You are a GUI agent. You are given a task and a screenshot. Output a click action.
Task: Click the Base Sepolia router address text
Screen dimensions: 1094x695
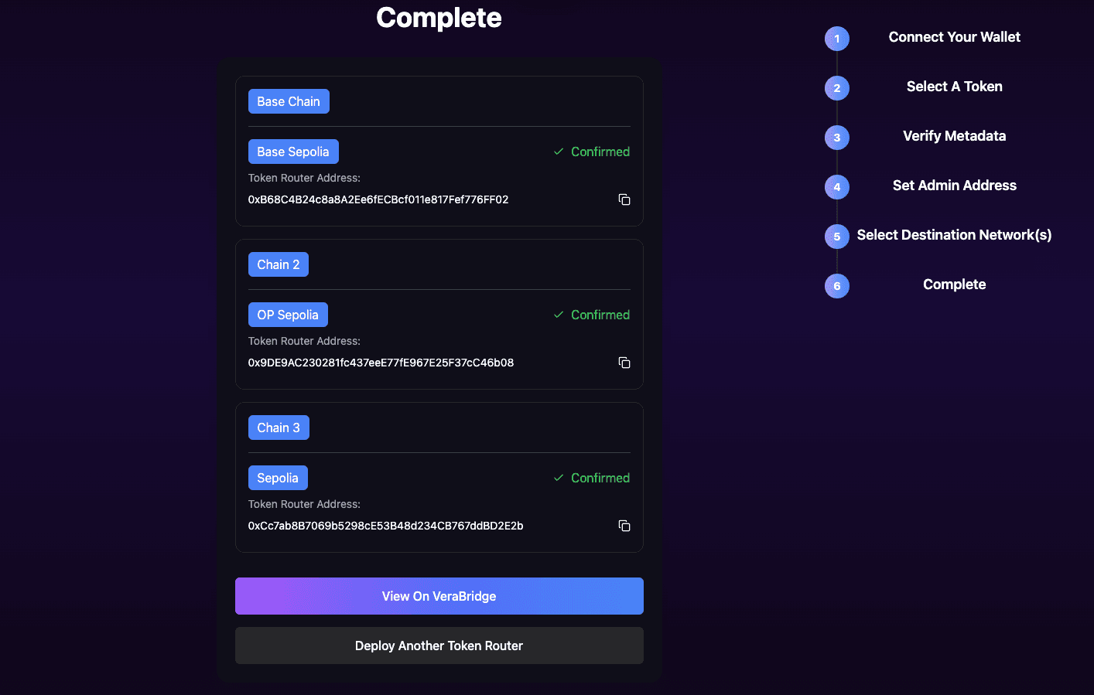[378, 199]
